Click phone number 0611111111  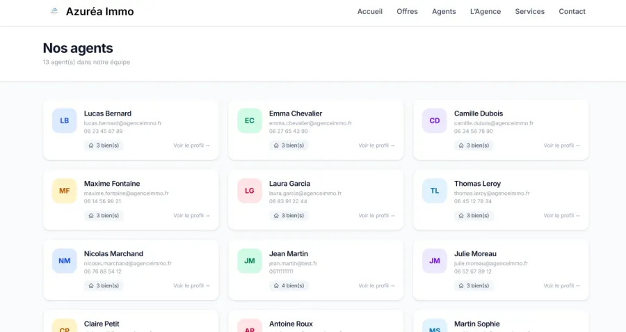[x=281, y=271]
